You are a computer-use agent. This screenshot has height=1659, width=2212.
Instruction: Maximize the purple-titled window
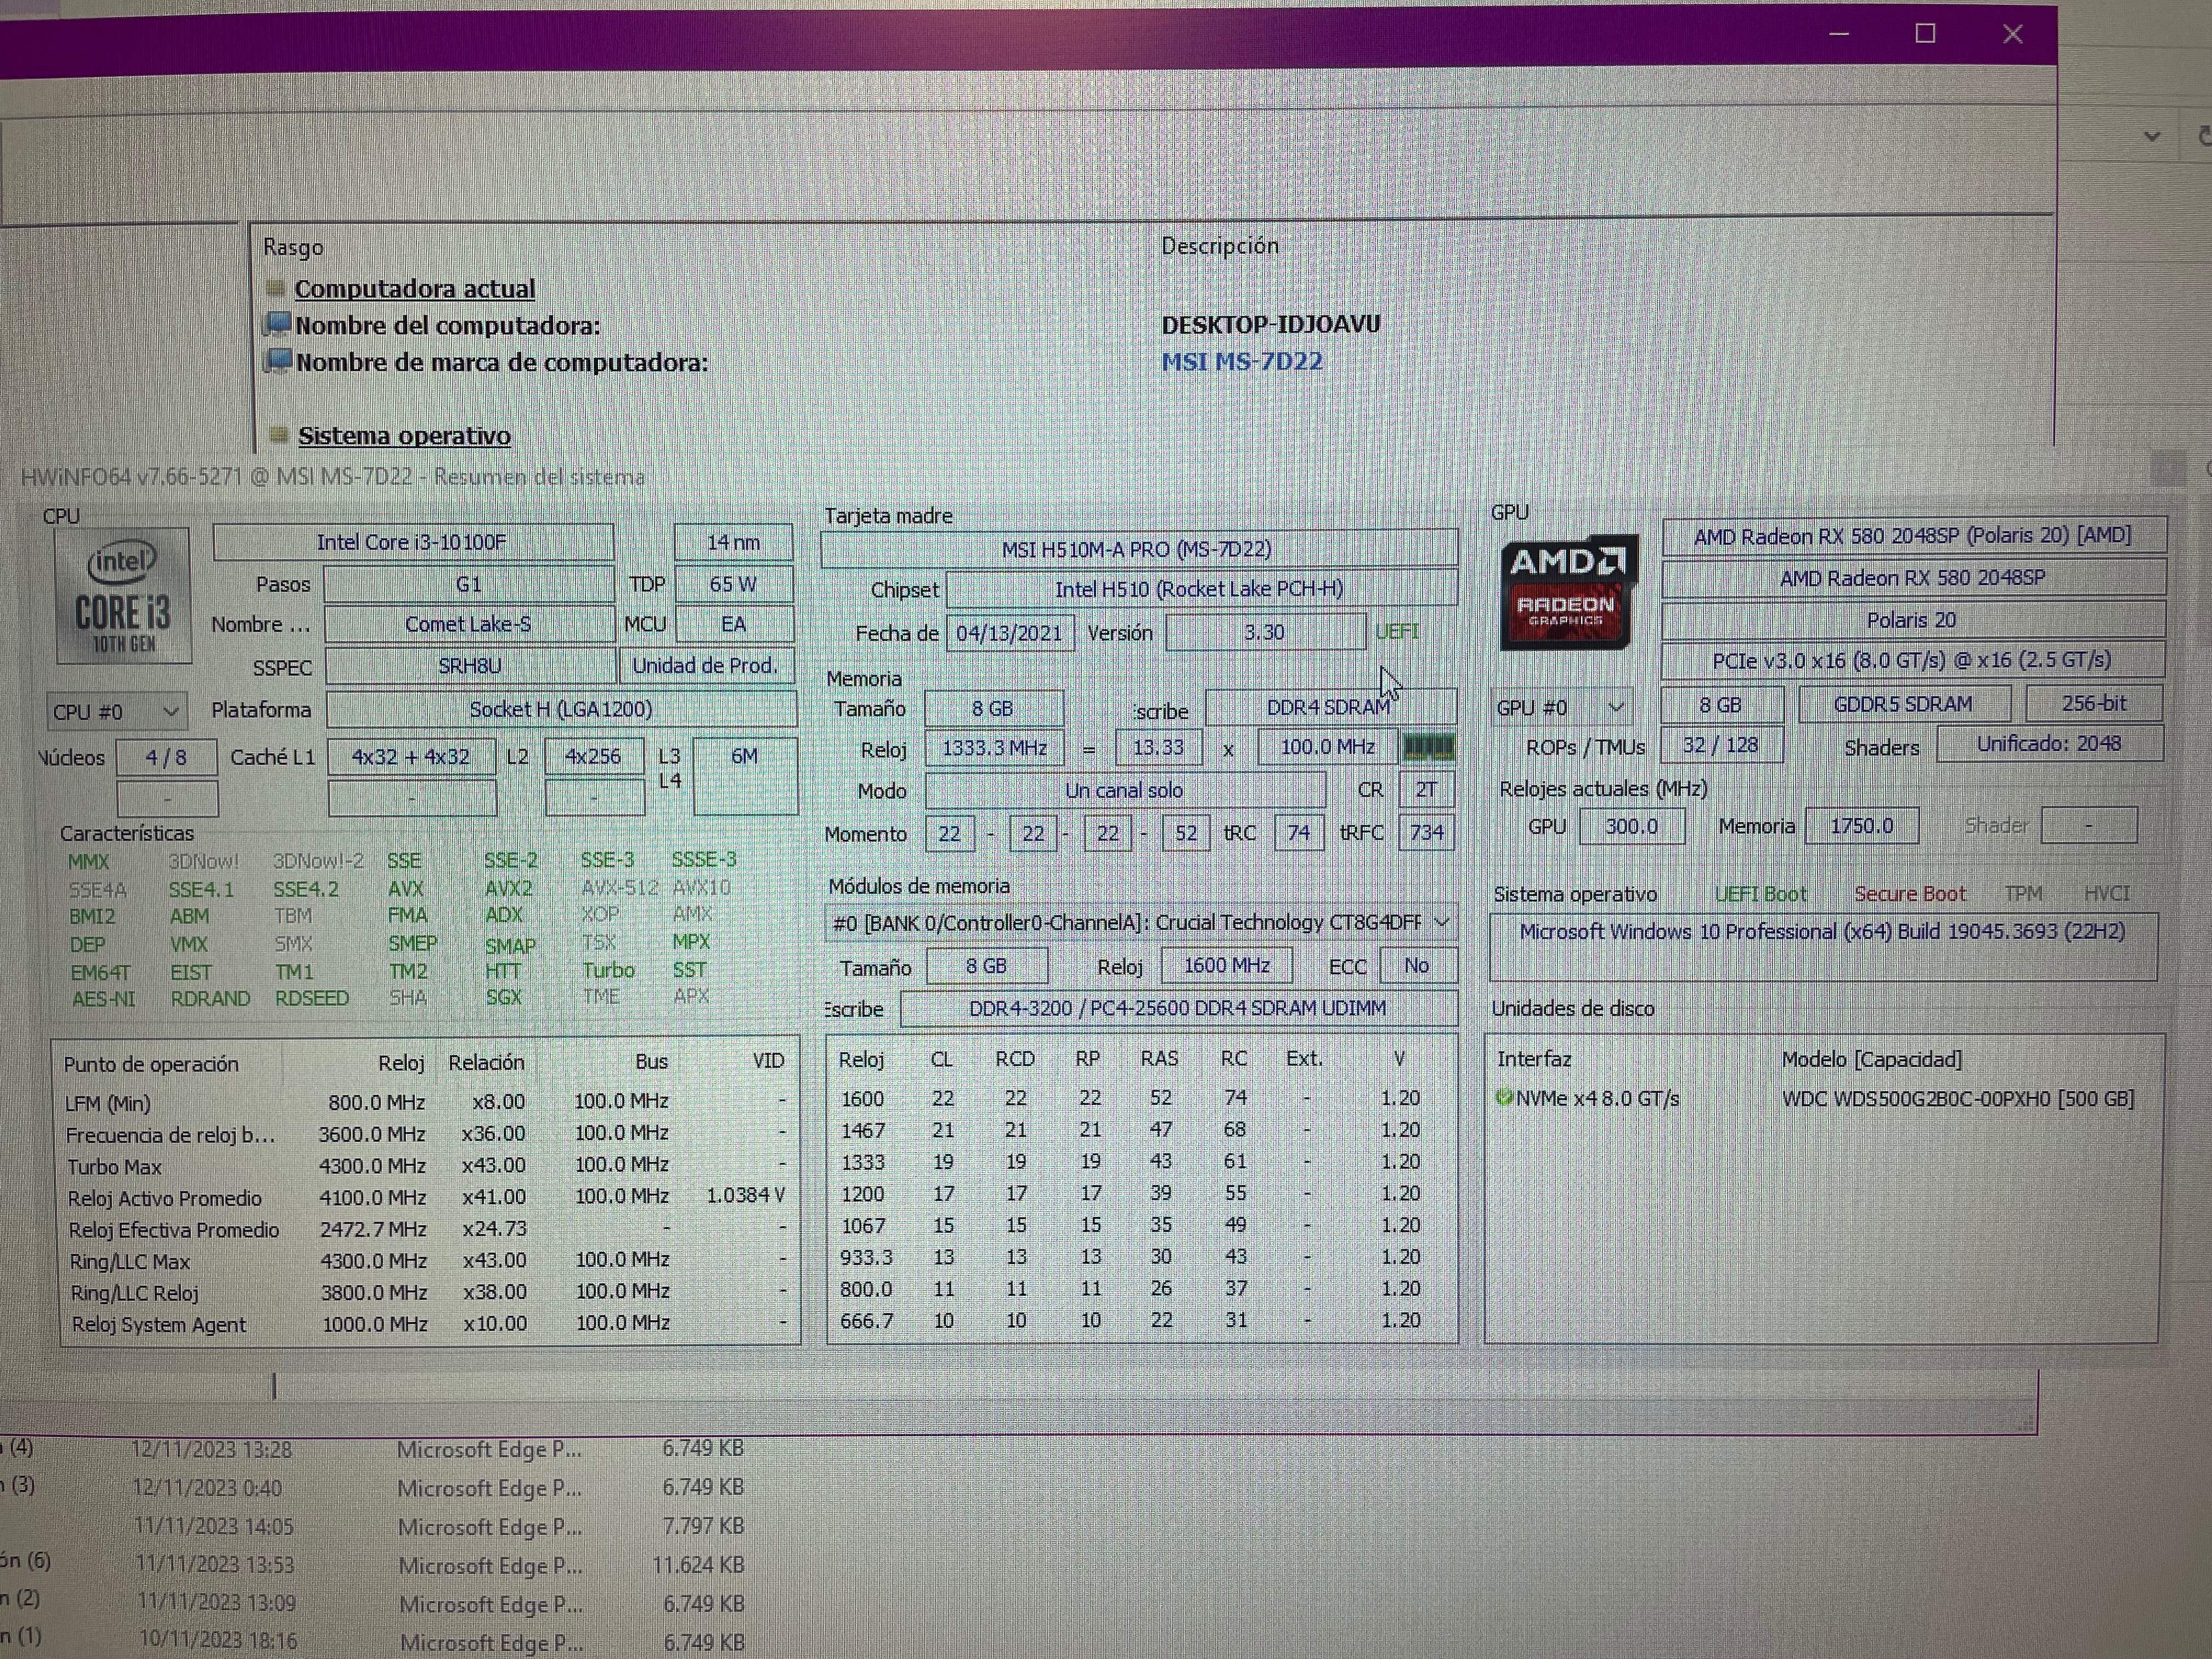coord(1925,34)
